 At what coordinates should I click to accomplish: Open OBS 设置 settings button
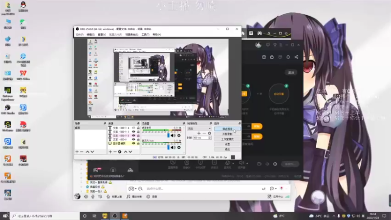pyautogui.click(x=227, y=144)
